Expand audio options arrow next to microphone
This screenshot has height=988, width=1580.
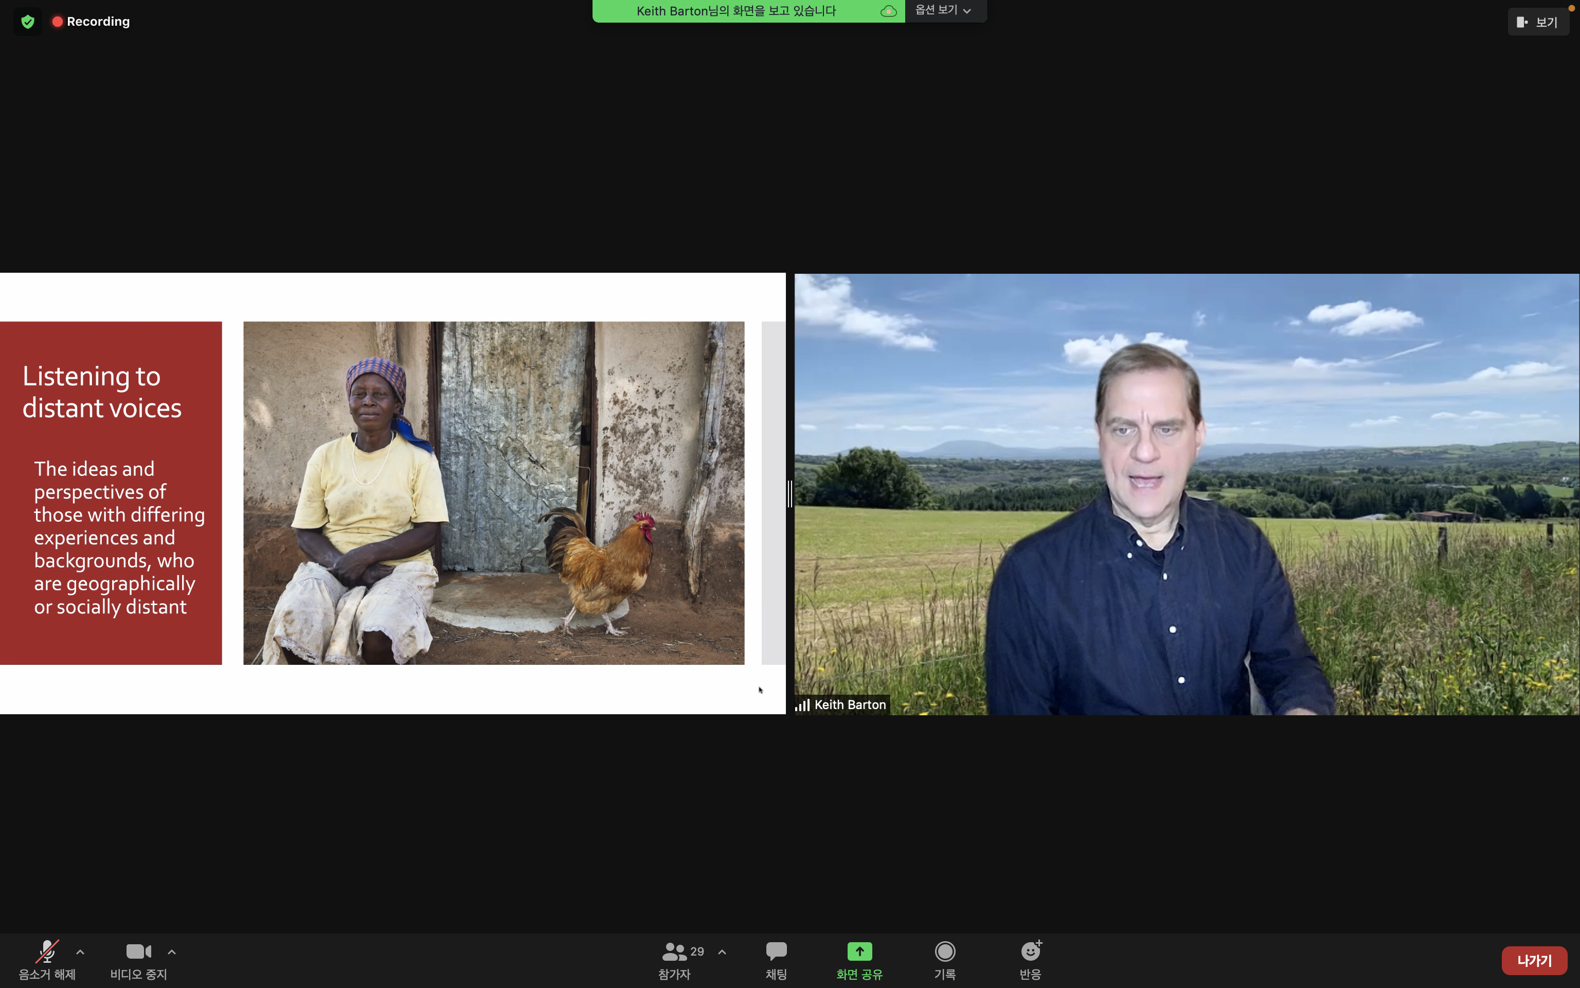pyautogui.click(x=80, y=952)
